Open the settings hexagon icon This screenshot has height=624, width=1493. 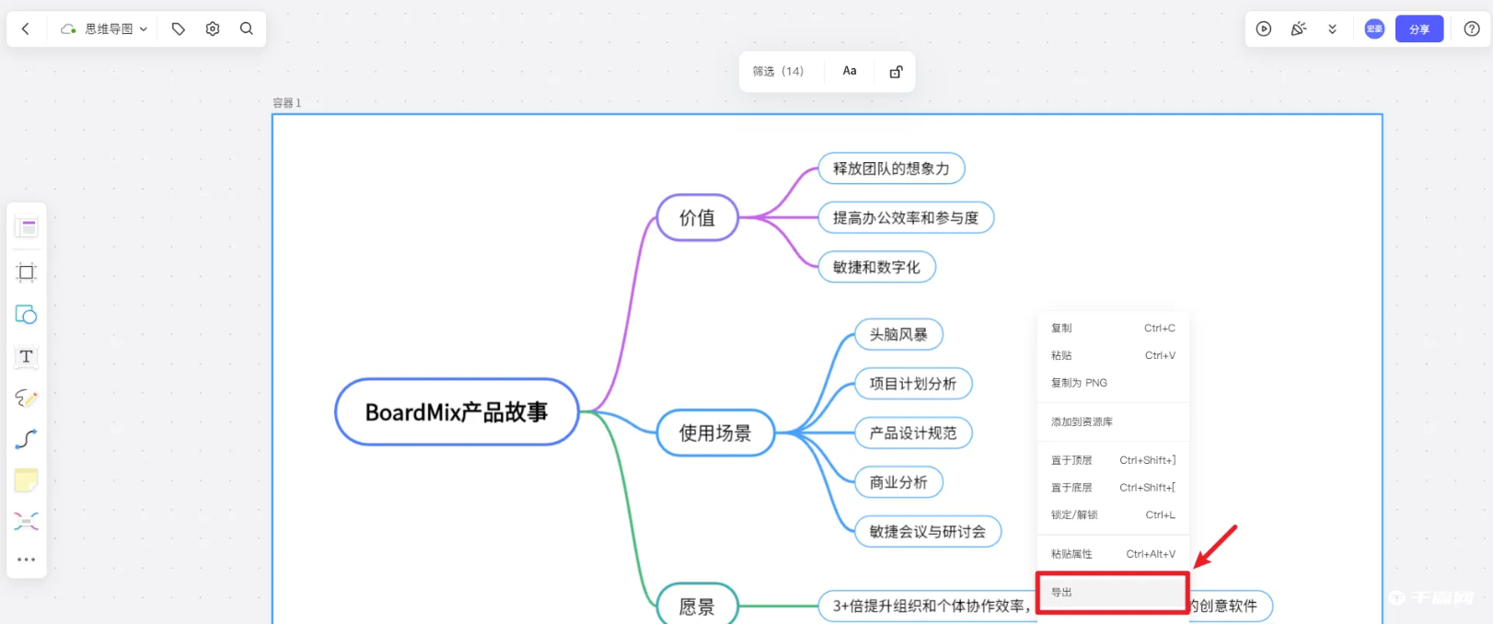[x=213, y=29]
